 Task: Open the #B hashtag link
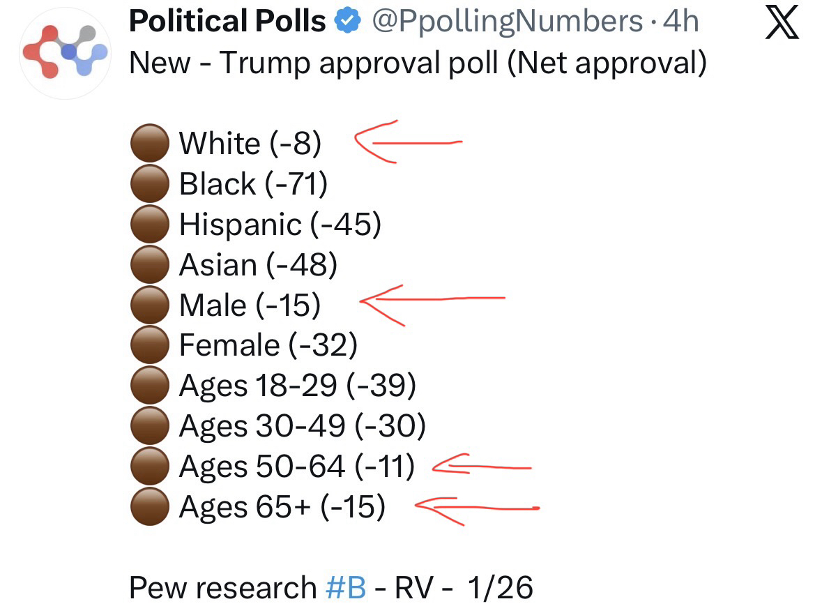coord(345,588)
